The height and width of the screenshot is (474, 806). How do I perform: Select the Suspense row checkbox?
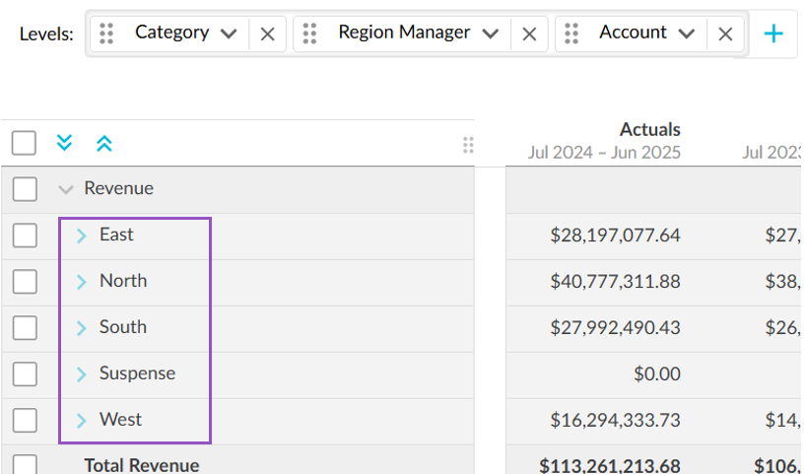(25, 374)
